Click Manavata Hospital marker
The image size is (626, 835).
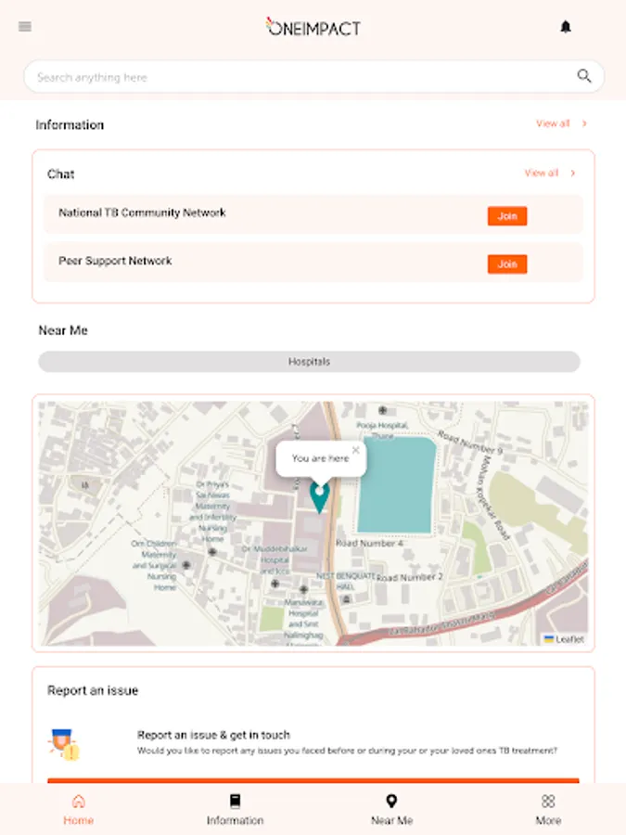coord(303,589)
